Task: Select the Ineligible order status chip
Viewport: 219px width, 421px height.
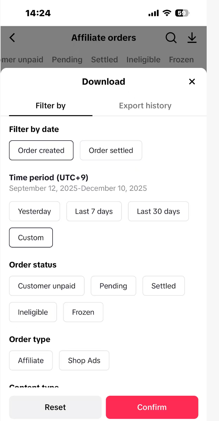Action: click(33, 312)
